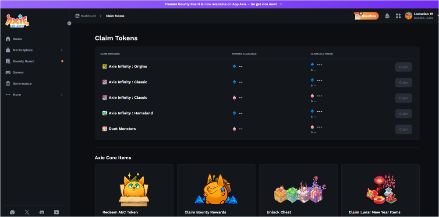This screenshot has height=217, width=439.
Task: Click the Home house icon in sidebar
Action: (8, 39)
